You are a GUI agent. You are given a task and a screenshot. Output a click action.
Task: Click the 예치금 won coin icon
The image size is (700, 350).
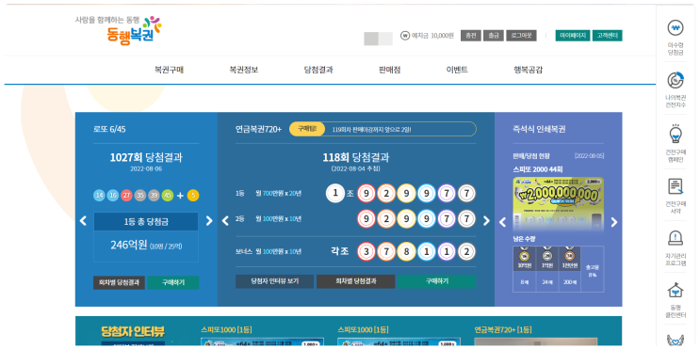coord(405,35)
